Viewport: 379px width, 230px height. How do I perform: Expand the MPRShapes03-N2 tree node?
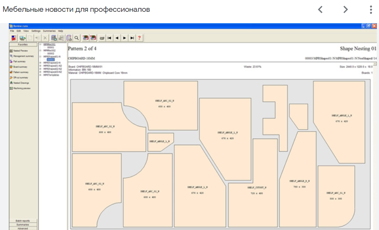click(x=40, y=72)
